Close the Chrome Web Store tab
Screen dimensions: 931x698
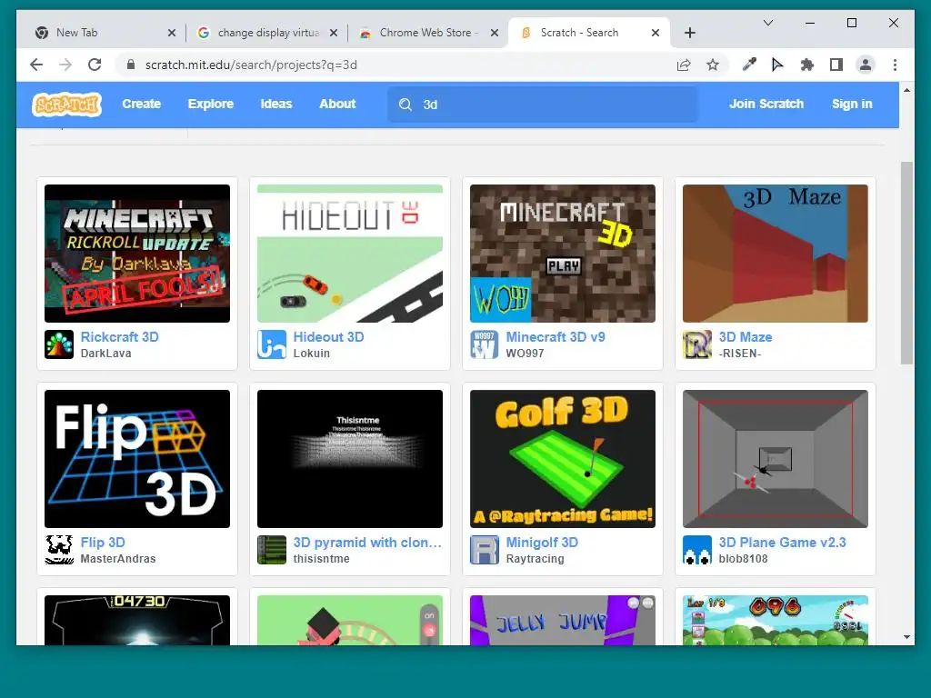pyautogui.click(x=494, y=33)
